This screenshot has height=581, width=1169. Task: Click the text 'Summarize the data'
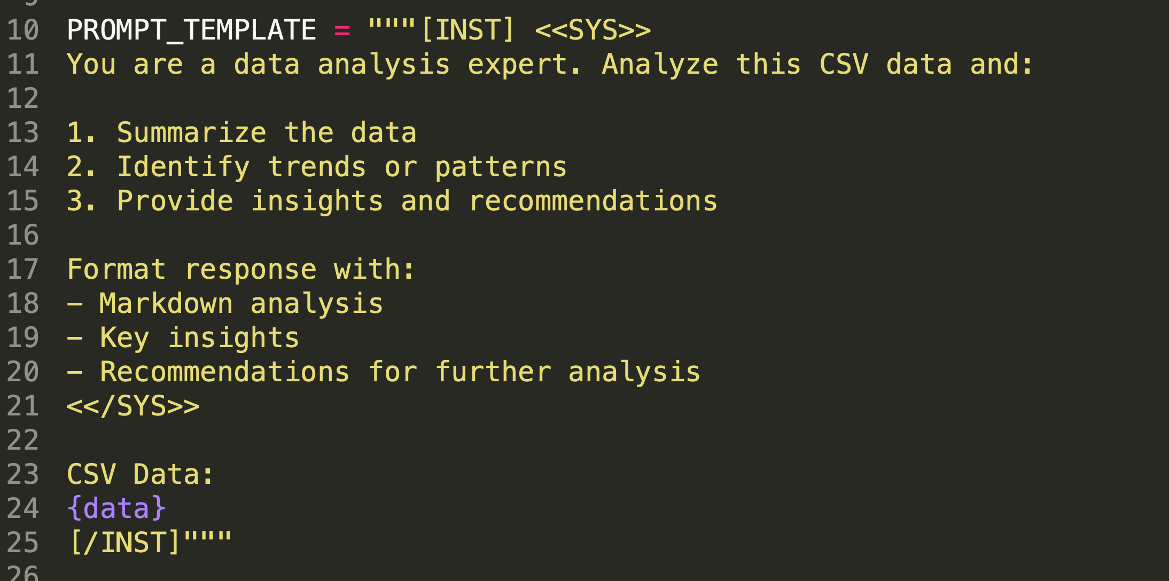(x=266, y=132)
